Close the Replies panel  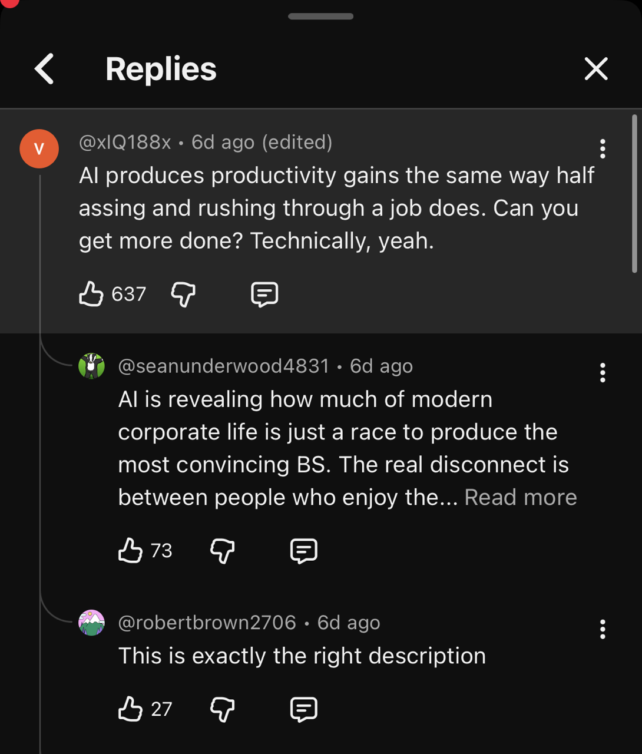point(595,69)
